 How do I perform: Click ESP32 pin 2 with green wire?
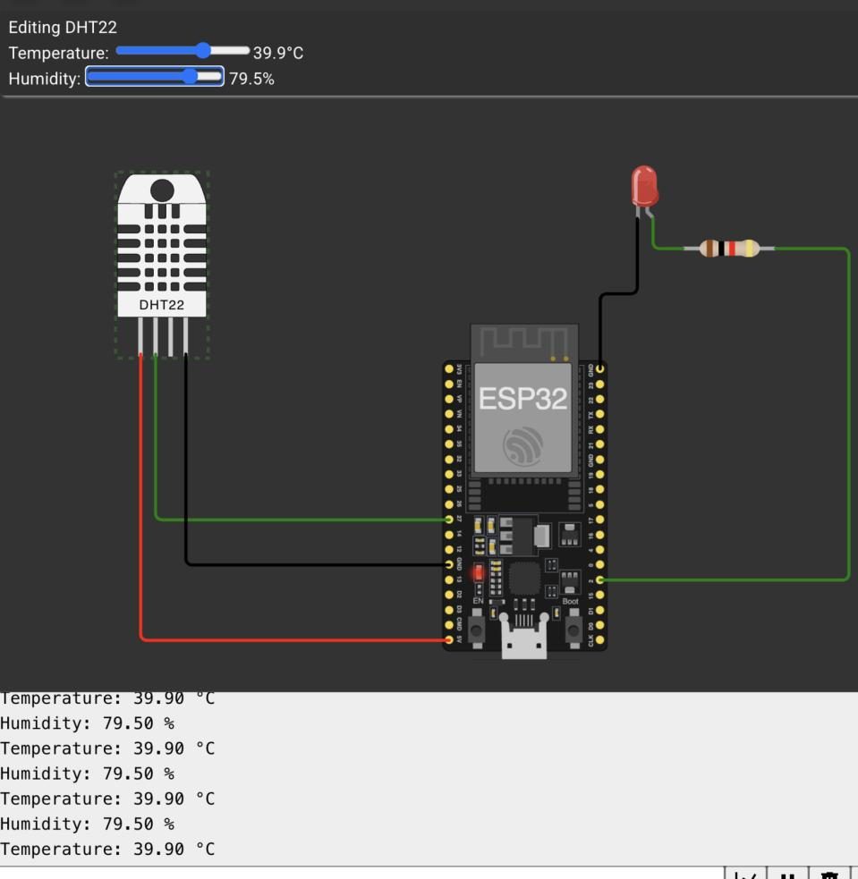coord(600,579)
